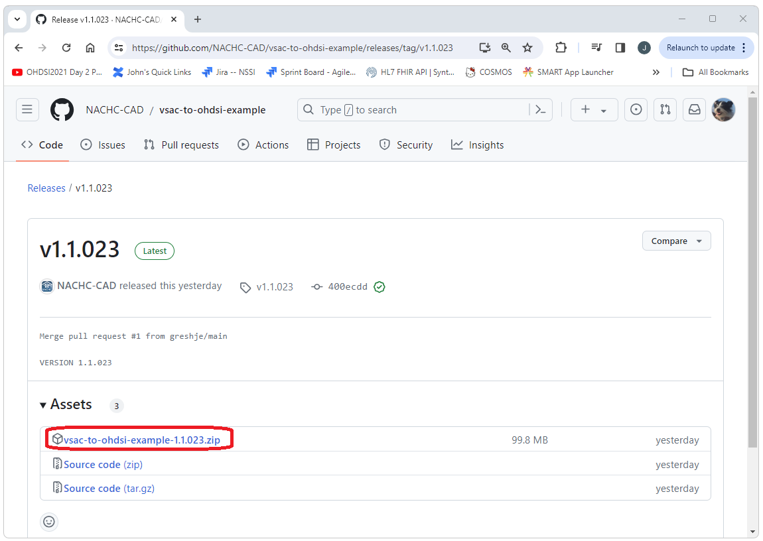This screenshot has height=541, width=763.
Task: Click the verified commit green checkmark badge
Action: 380,287
